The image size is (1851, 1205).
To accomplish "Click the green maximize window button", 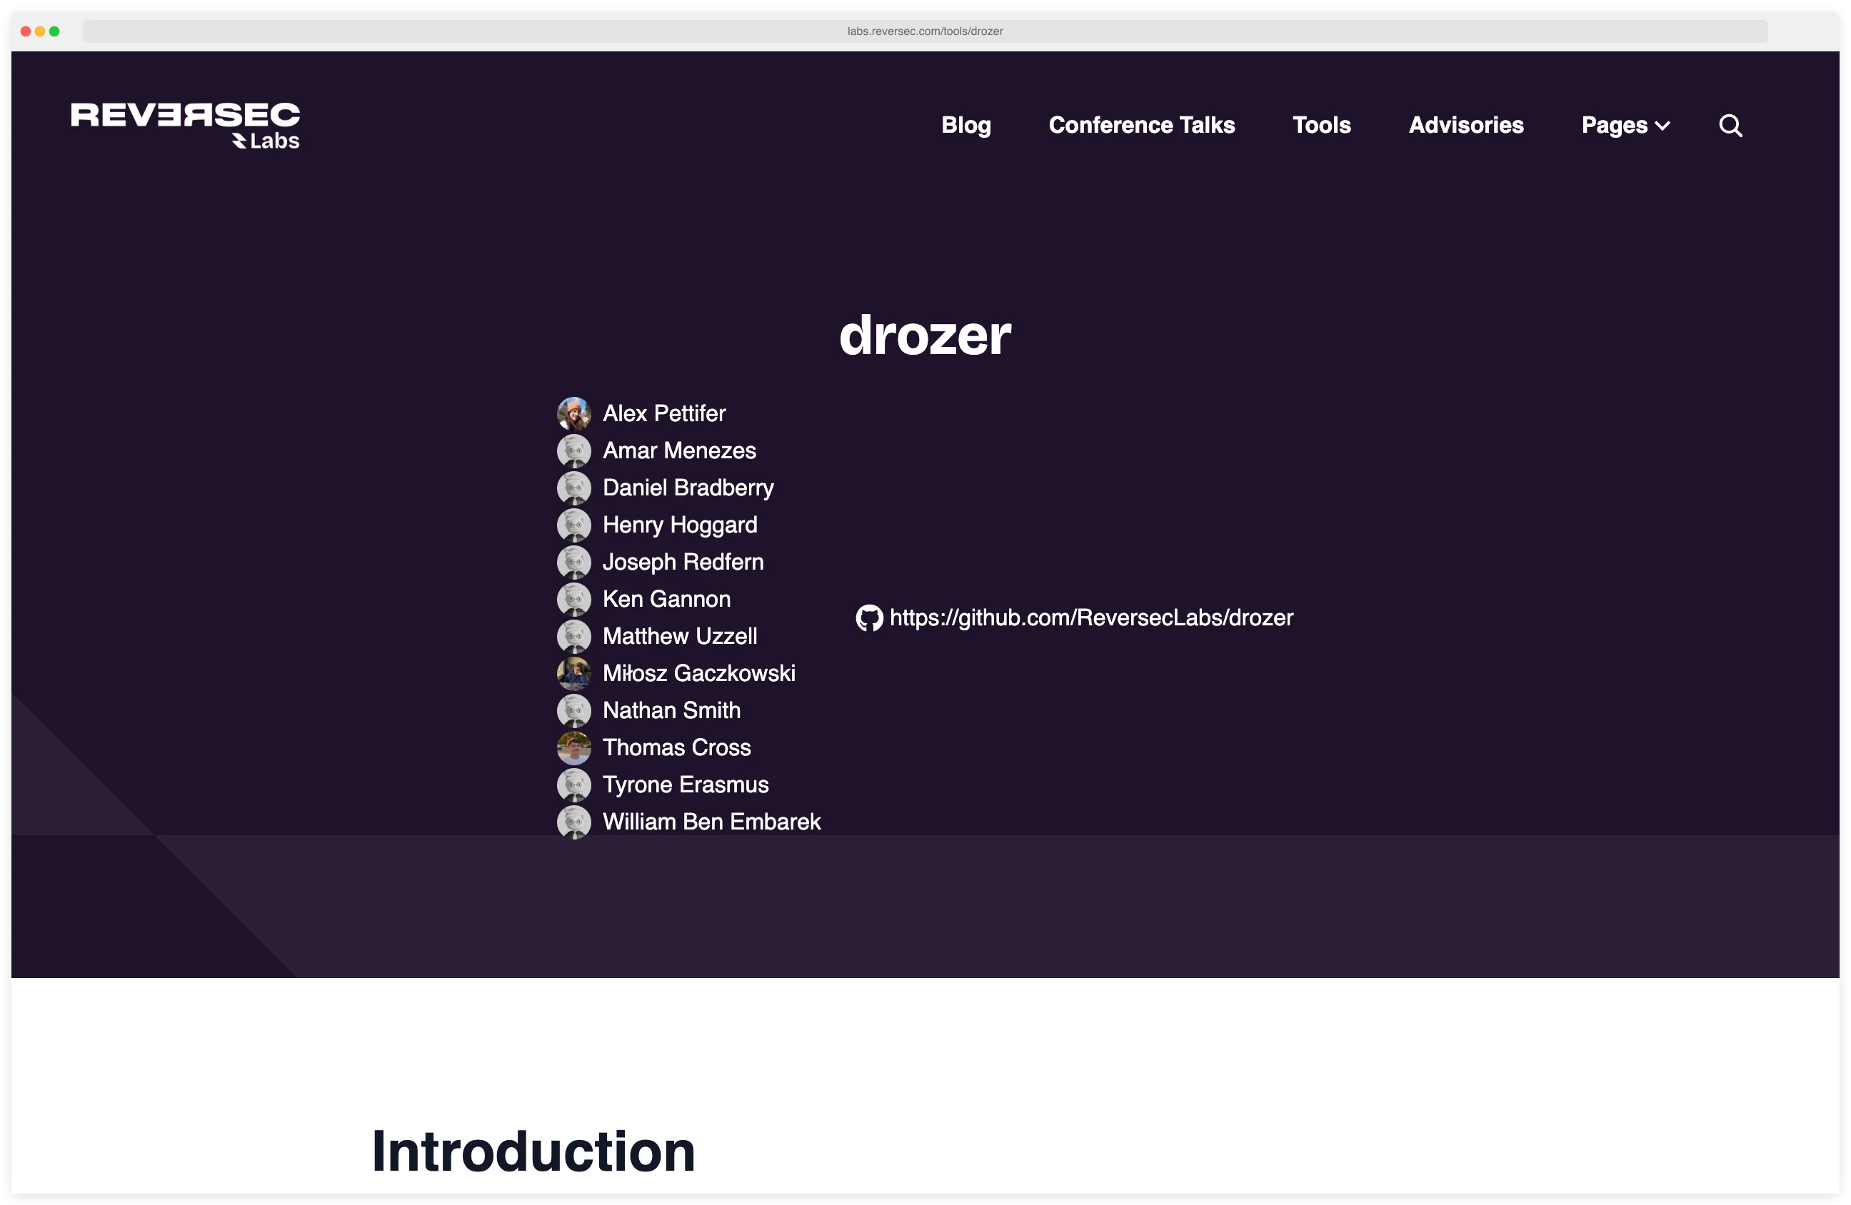I will coord(55,31).
